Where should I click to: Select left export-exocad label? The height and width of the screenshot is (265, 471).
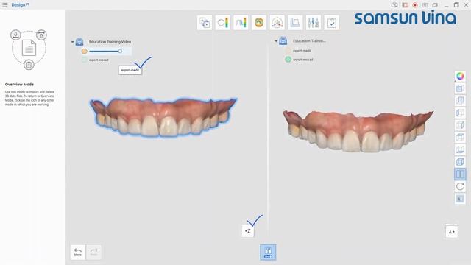click(x=99, y=60)
